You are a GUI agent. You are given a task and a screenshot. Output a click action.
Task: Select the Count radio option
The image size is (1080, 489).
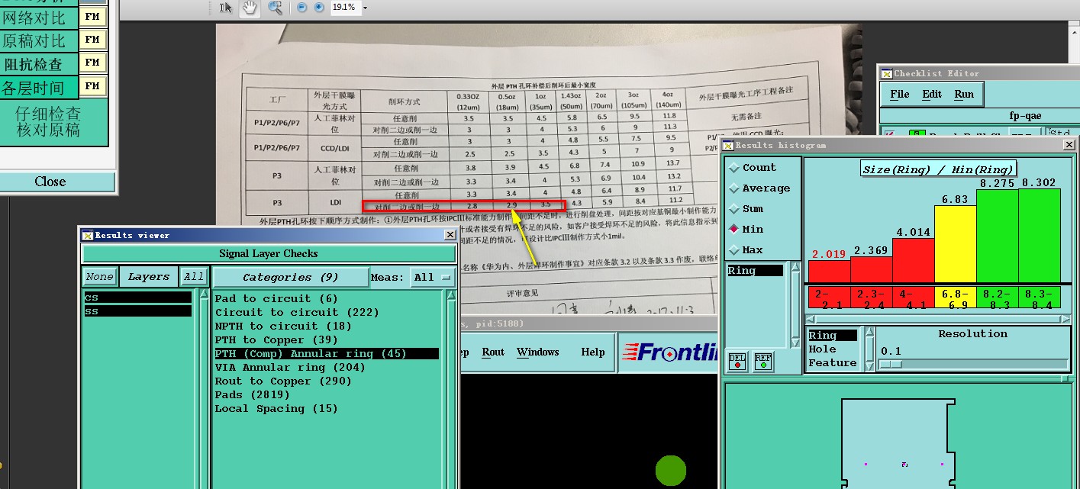[x=752, y=168]
